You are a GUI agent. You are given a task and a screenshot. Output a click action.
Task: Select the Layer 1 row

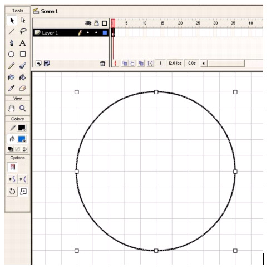click(71, 33)
